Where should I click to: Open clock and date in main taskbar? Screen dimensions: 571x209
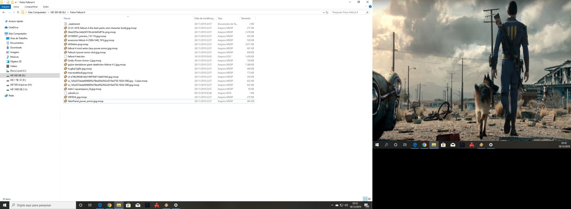coord(355,205)
